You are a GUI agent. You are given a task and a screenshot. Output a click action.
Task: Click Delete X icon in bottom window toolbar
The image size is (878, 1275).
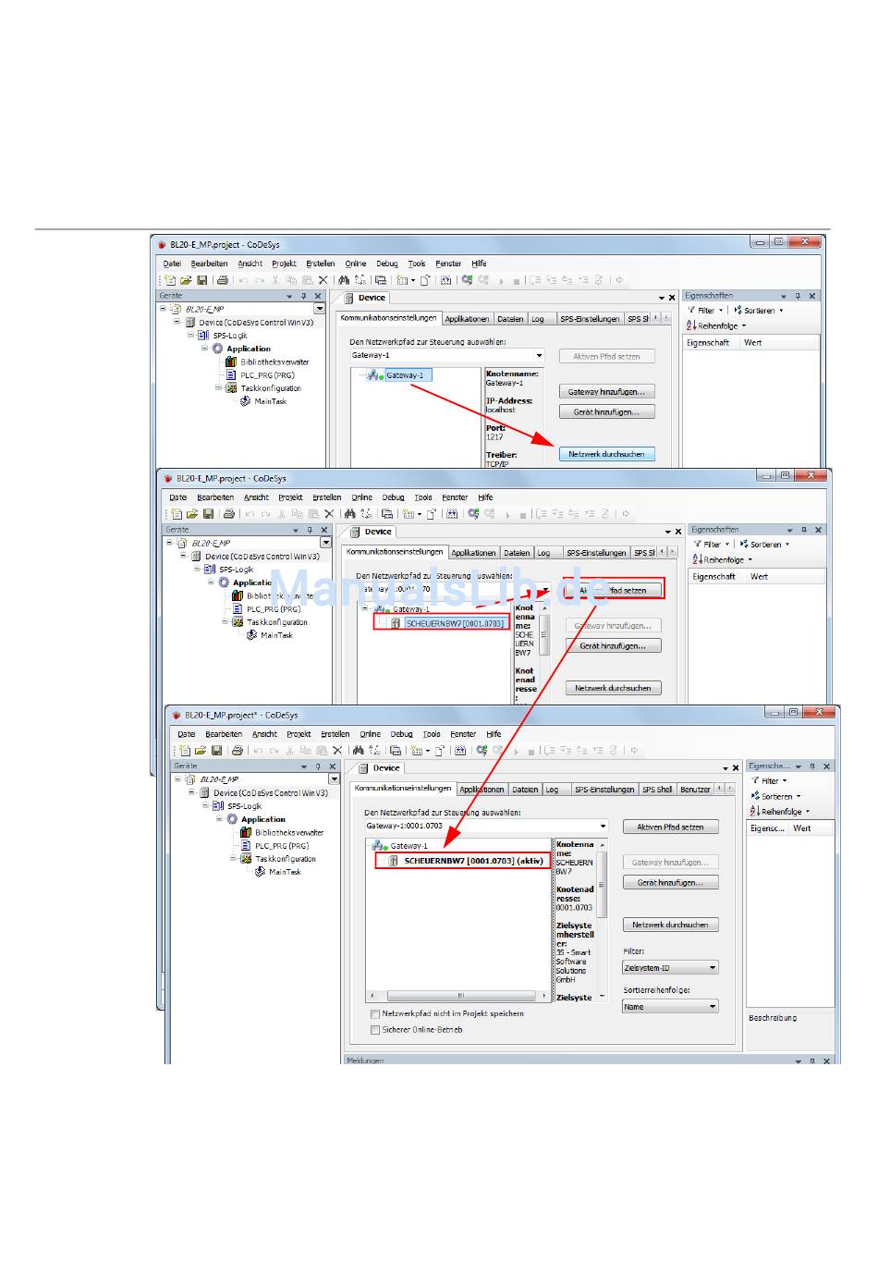pyautogui.click(x=337, y=751)
